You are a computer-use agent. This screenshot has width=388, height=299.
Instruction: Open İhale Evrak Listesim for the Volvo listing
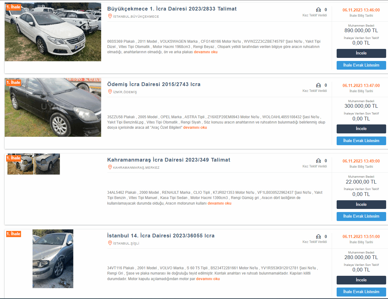click(361, 292)
